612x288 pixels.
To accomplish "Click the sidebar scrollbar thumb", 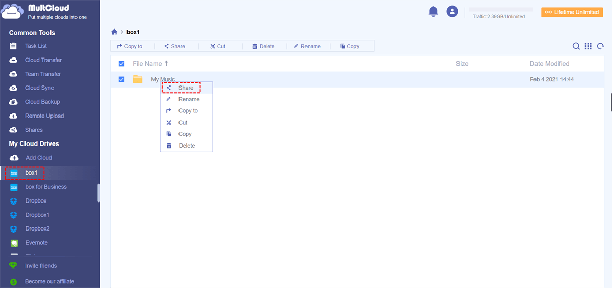I will coord(99,193).
